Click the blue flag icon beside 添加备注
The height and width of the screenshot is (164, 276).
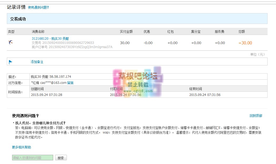(11, 62)
